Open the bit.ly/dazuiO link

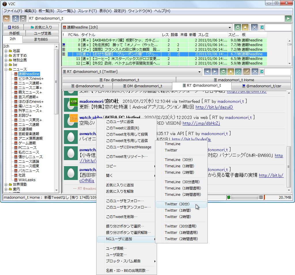pos(214,107)
